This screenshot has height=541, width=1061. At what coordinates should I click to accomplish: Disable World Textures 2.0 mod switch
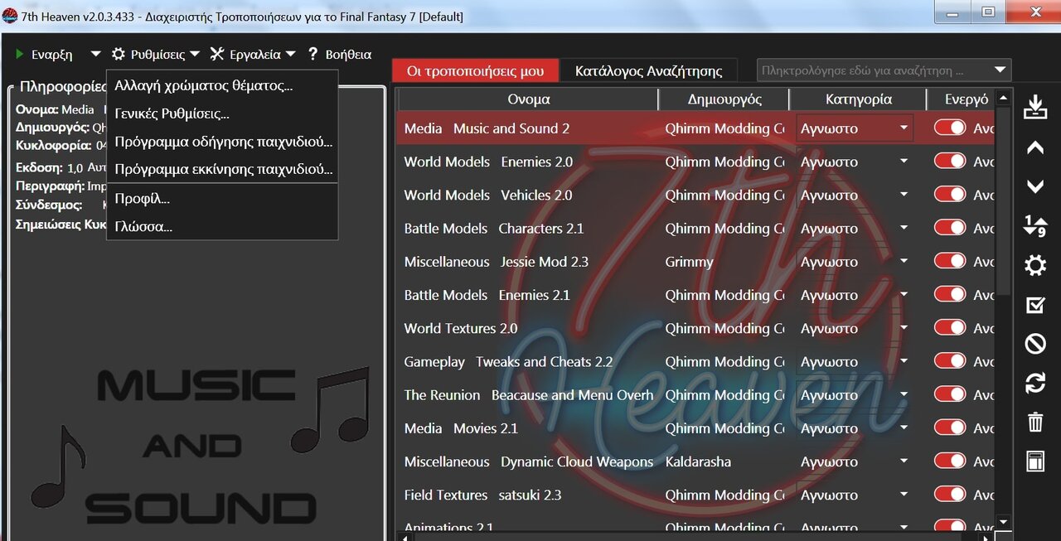(x=950, y=328)
